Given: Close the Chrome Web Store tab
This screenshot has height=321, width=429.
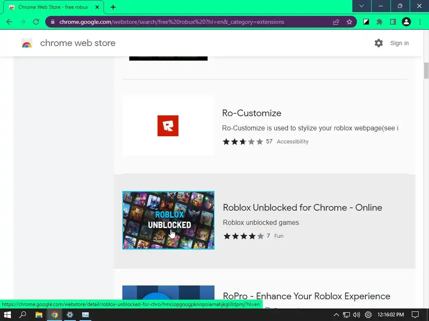Looking at the screenshot, I should (x=97, y=7).
